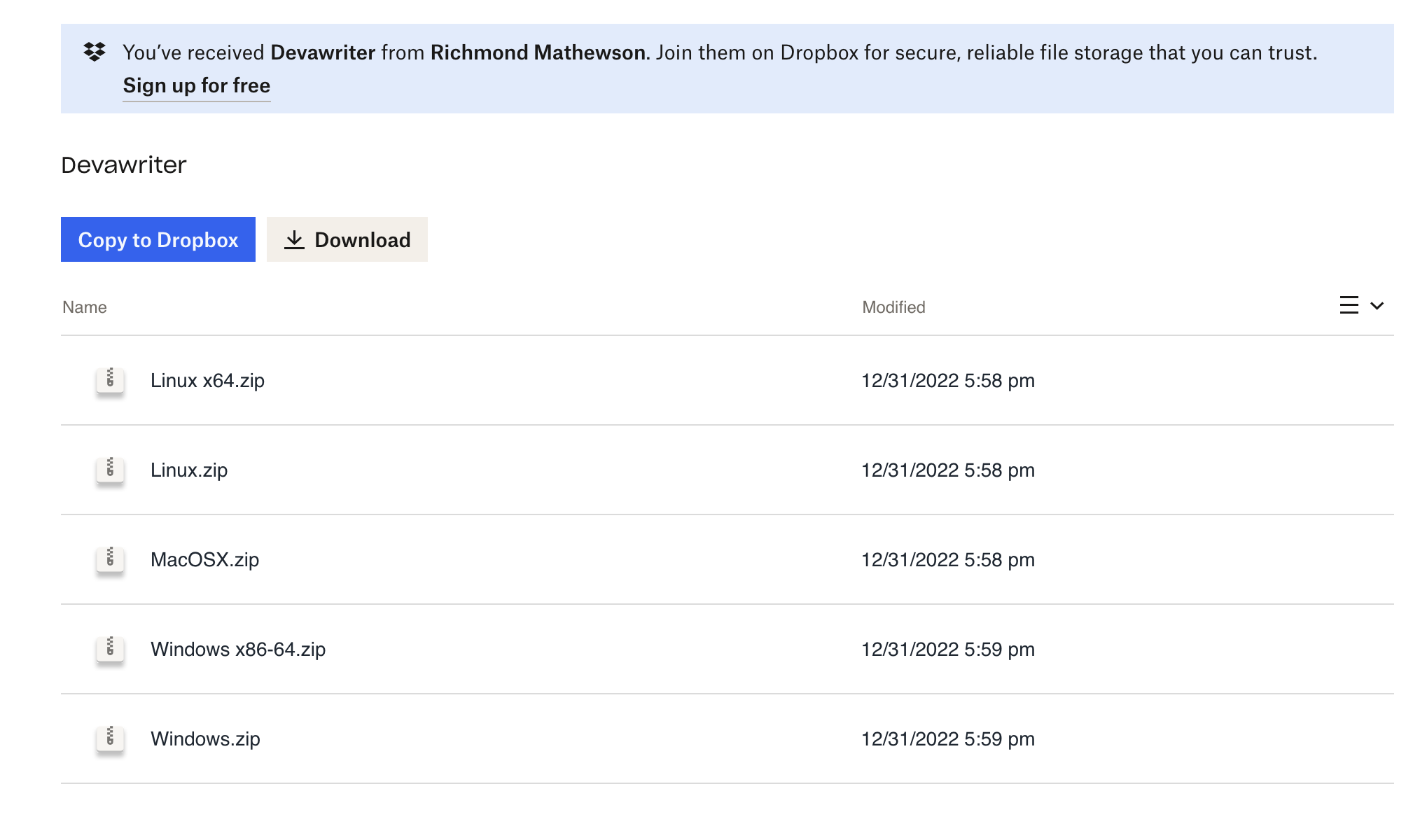The image size is (1427, 826).
Task: Open the Windows.zip file
Action: tap(205, 739)
